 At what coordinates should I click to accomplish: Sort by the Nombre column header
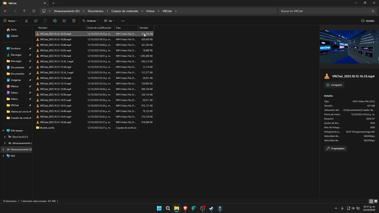(61, 28)
